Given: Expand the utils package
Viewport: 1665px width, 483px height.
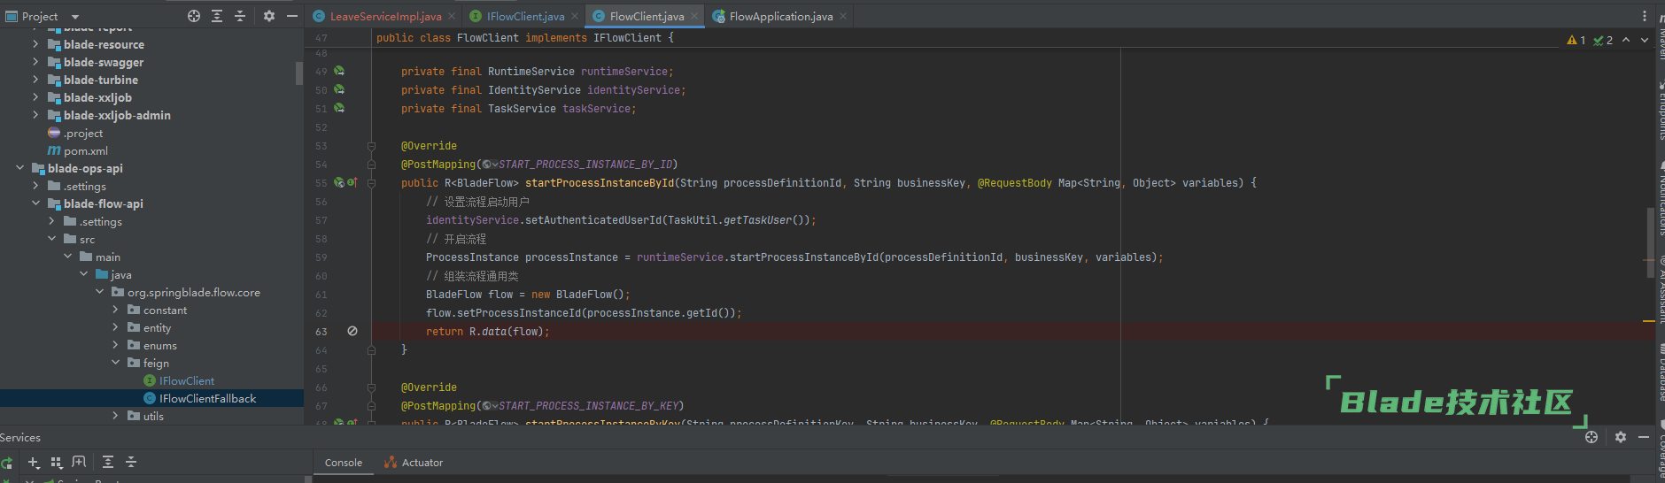Looking at the screenshot, I should (x=115, y=416).
